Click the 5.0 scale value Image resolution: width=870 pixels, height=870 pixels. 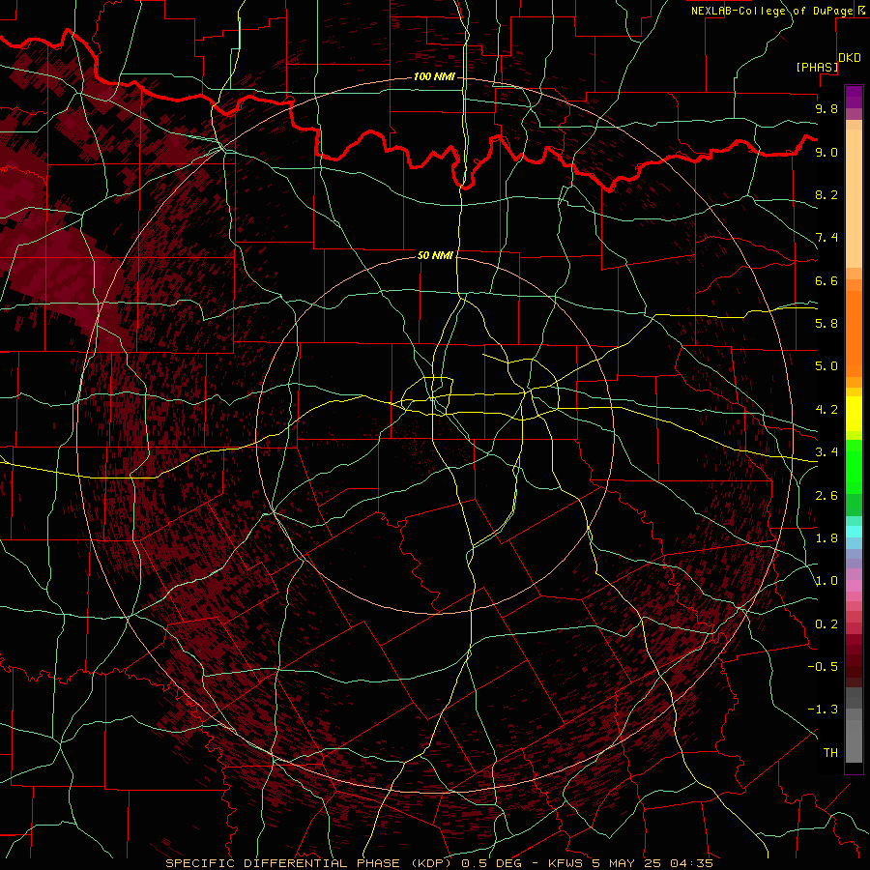point(826,366)
